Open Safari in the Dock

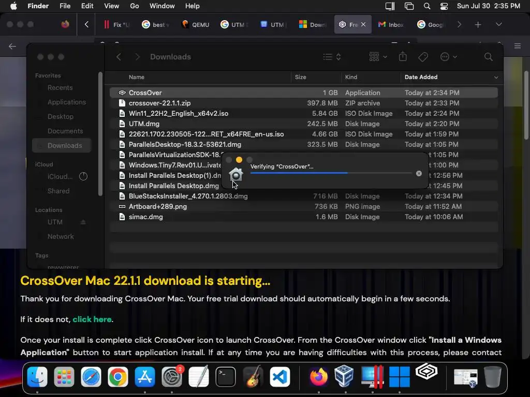[91, 377]
